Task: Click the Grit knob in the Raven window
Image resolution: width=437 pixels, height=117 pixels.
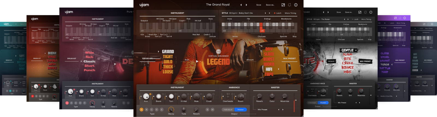Action: [350, 91]
